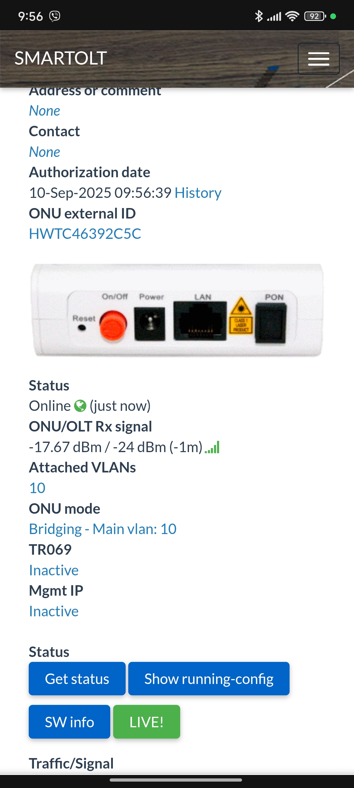This screenshot has width=354, height=788.
Task: Open the hamburger navigation menu
Action: tap(319, 59)
